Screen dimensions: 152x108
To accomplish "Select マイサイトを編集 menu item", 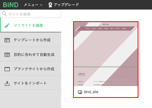I will tap(31, 25).
